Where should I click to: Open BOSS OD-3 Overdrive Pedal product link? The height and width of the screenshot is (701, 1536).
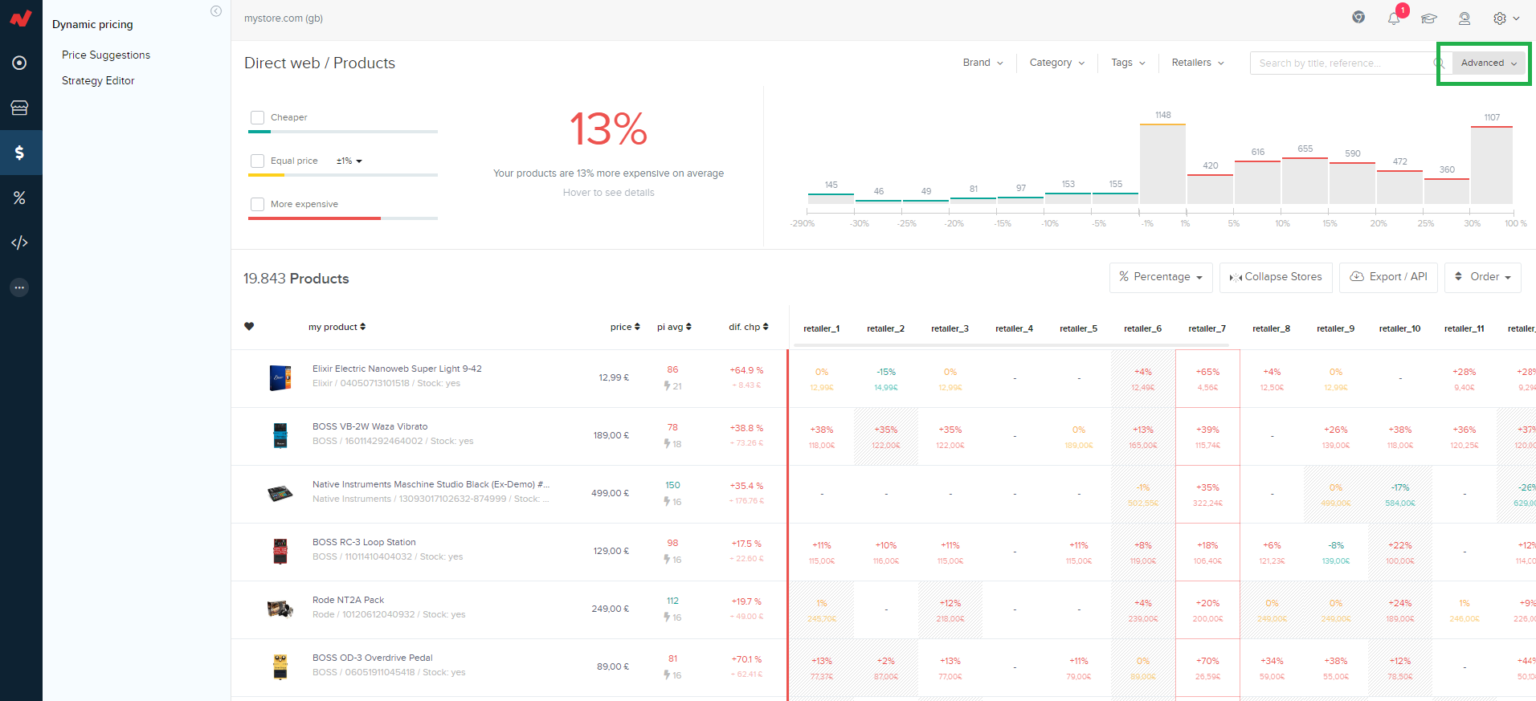[x=372, y=658]
